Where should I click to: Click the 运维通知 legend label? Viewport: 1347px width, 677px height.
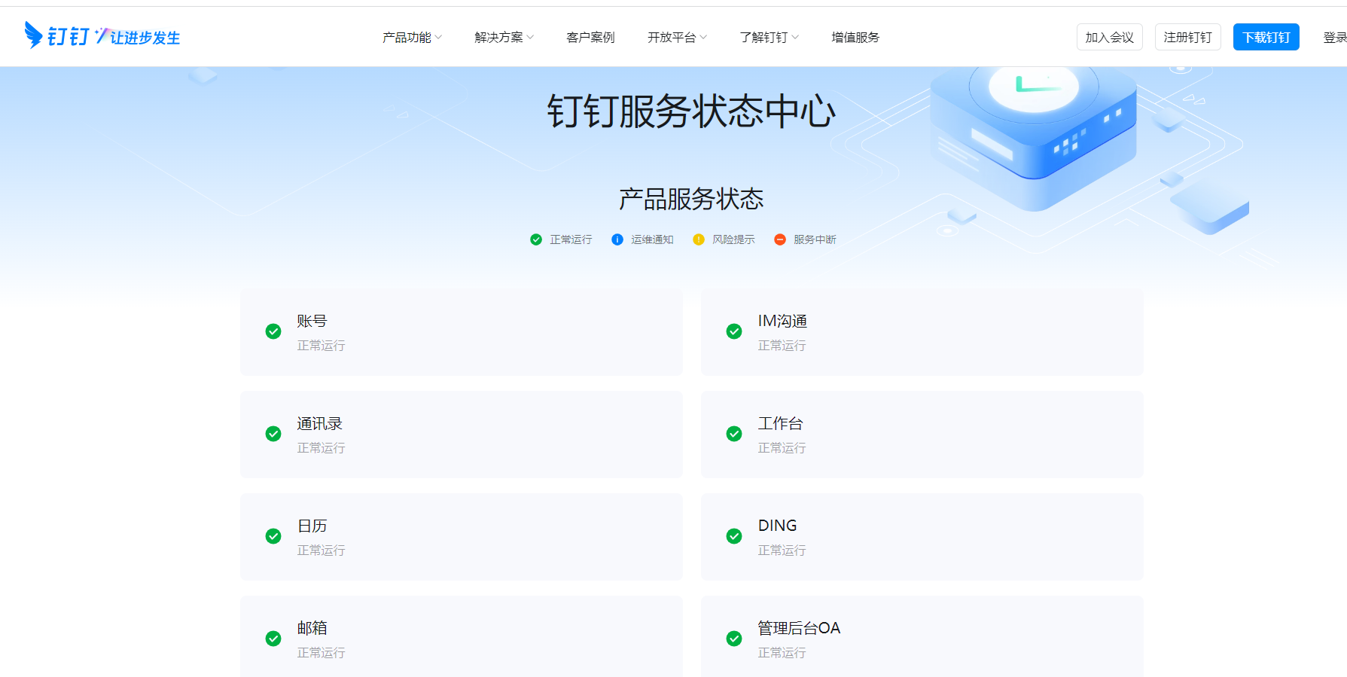[x=652, y=239]
